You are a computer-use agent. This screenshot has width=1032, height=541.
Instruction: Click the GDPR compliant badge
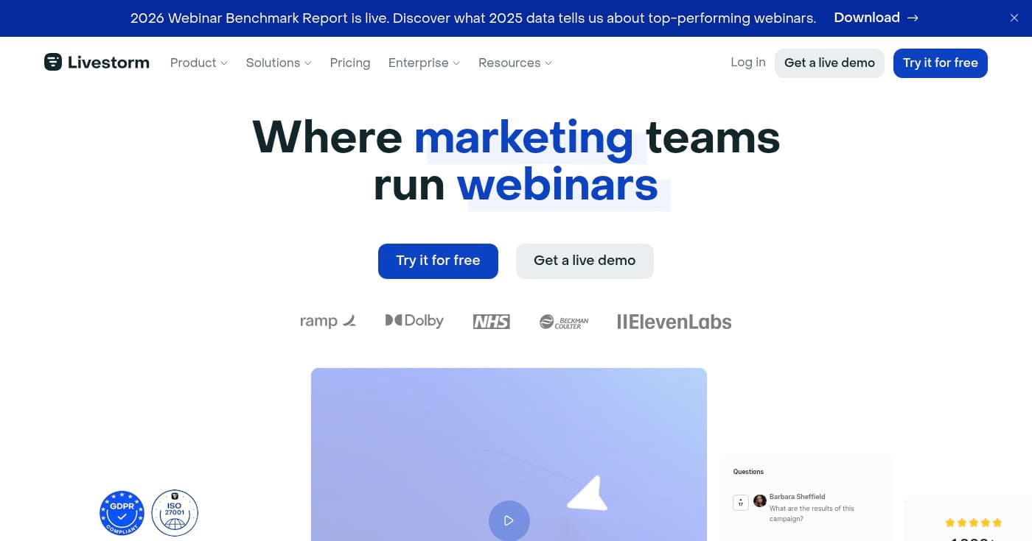point(122,513)
